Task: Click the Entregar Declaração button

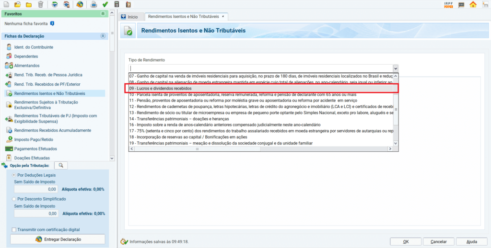Action: pyautogui.click(x=58, y=239)
